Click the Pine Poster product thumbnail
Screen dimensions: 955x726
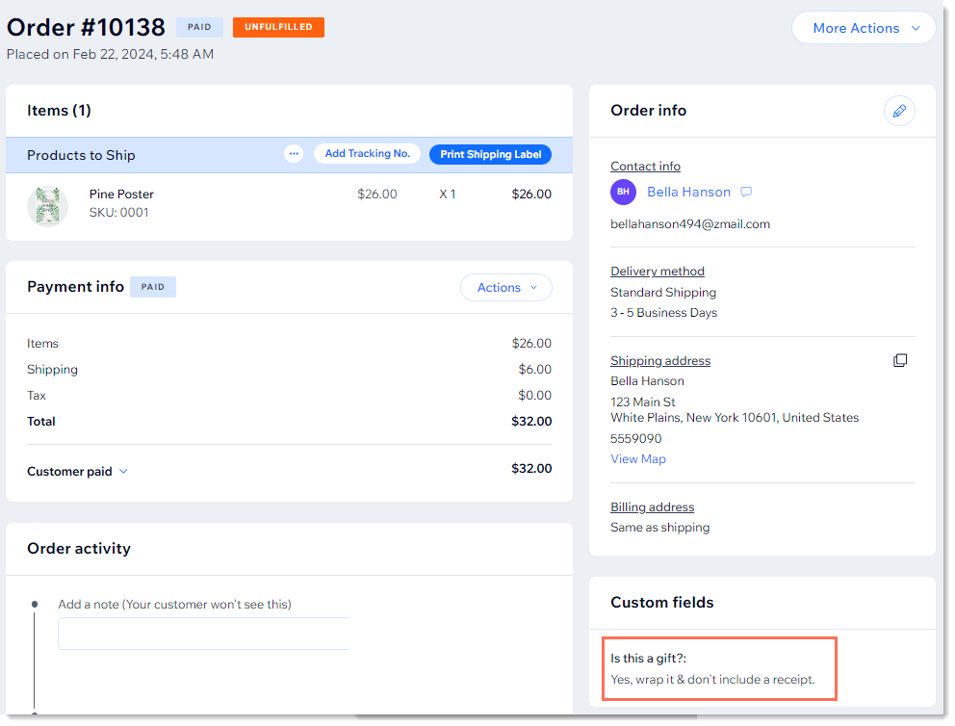click(47, 206)
